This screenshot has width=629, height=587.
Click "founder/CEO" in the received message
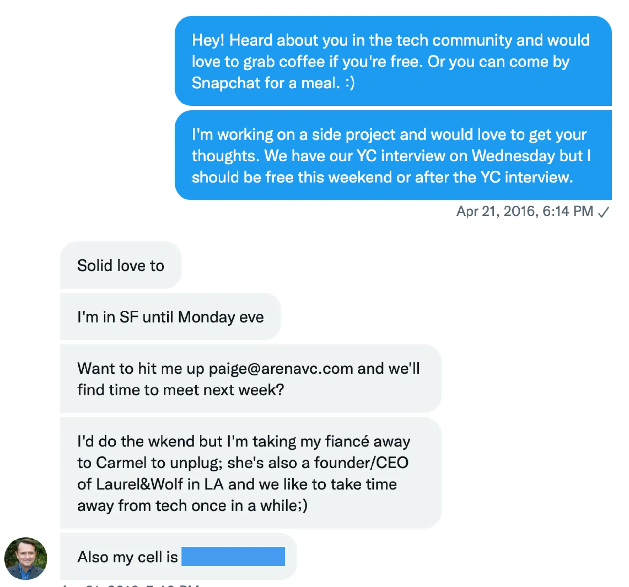pyautogui.click(x=361, y=463)
